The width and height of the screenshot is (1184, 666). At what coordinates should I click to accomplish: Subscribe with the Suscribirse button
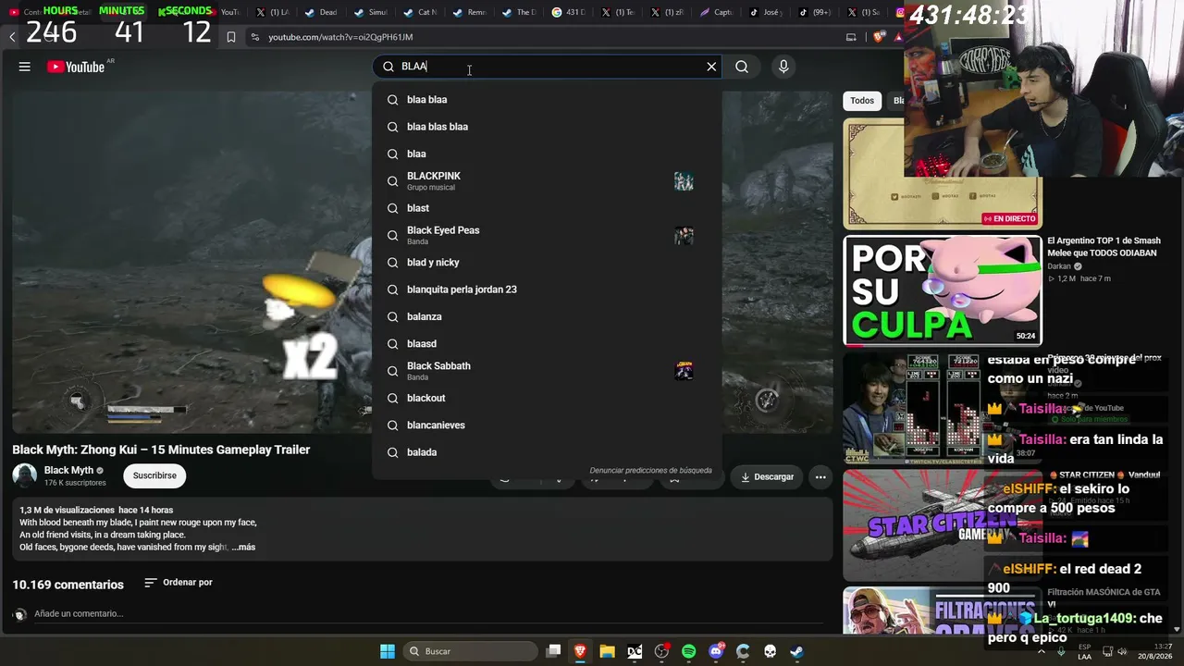[x=154, y=475]
